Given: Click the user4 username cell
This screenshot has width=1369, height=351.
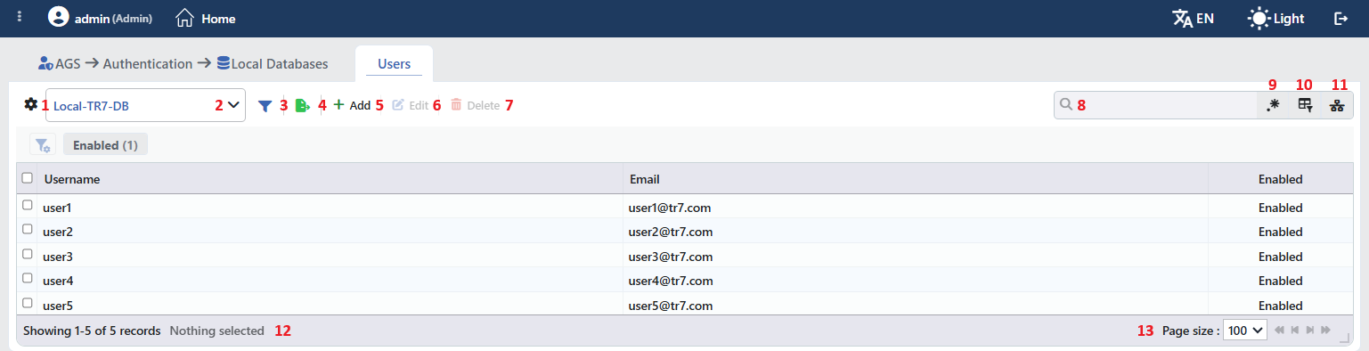Looking at the screenshot, I should pos(330,281).
